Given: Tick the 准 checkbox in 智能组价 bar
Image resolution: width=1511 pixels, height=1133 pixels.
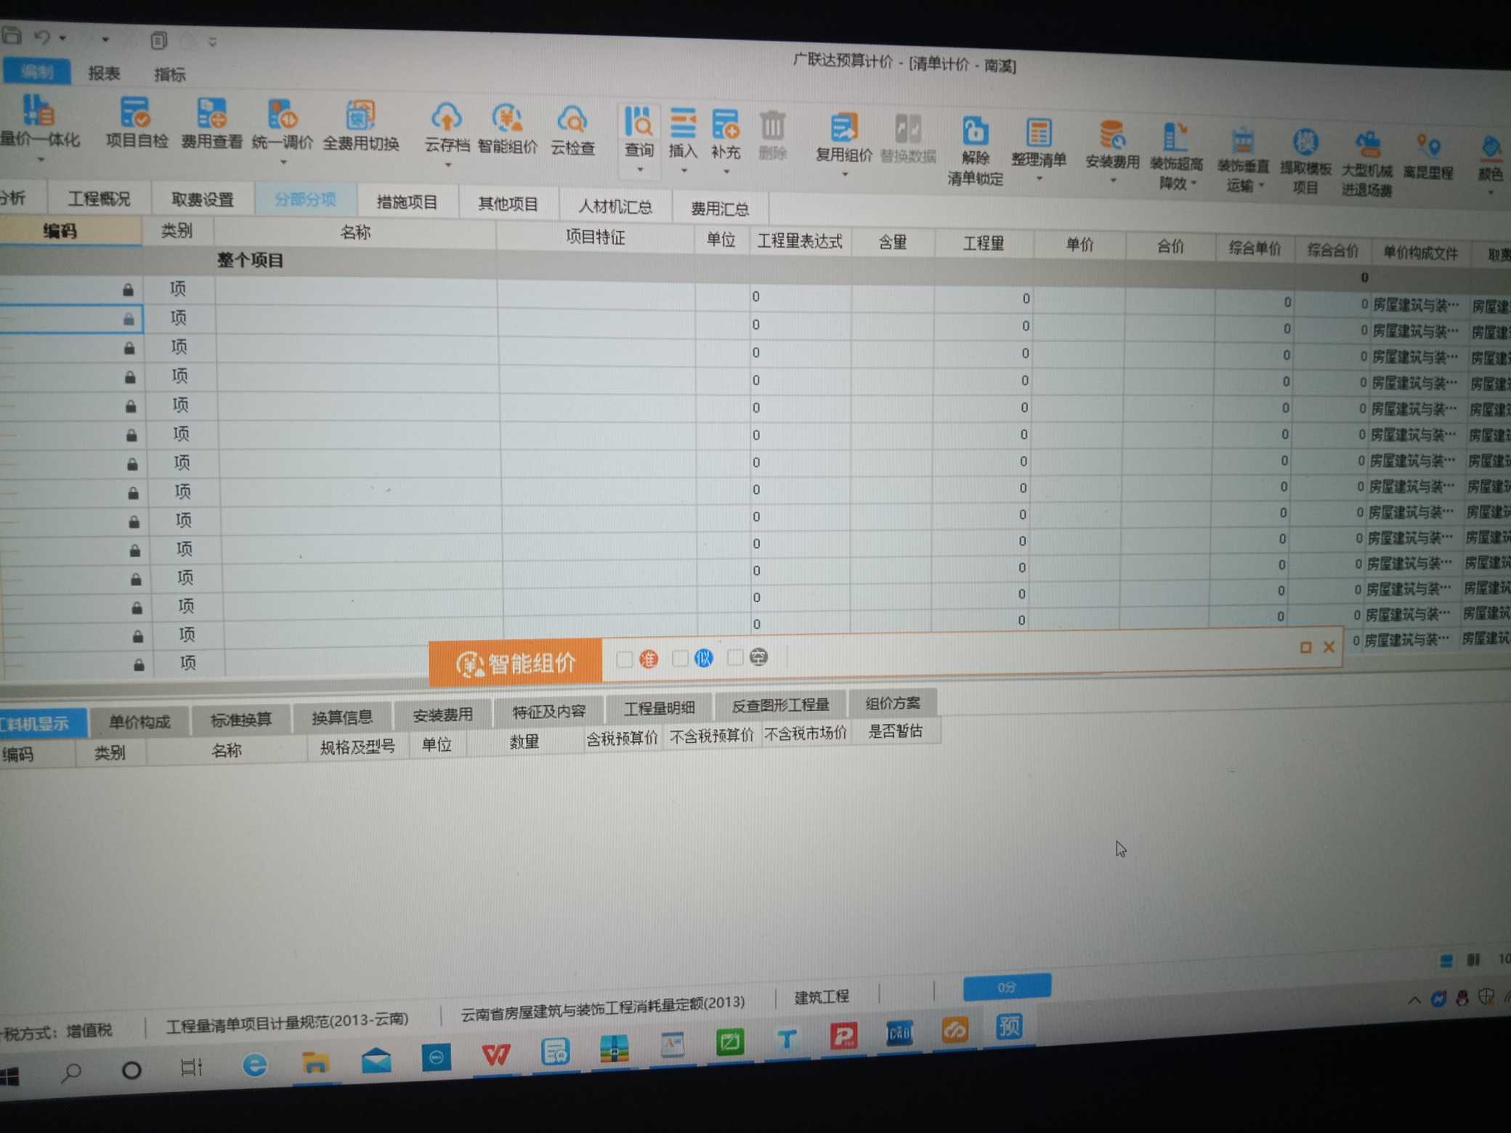Looking at the screenshot, I should 624,659.
